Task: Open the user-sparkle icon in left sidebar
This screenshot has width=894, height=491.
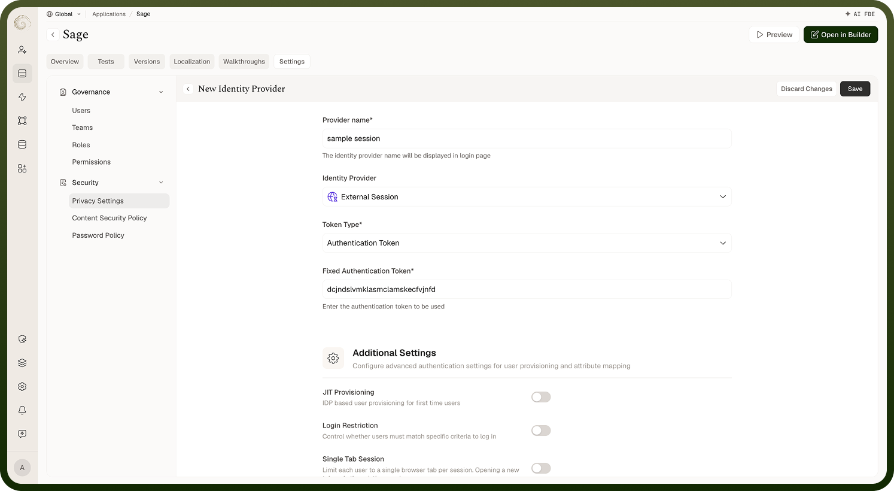Action: coord(22,50)
